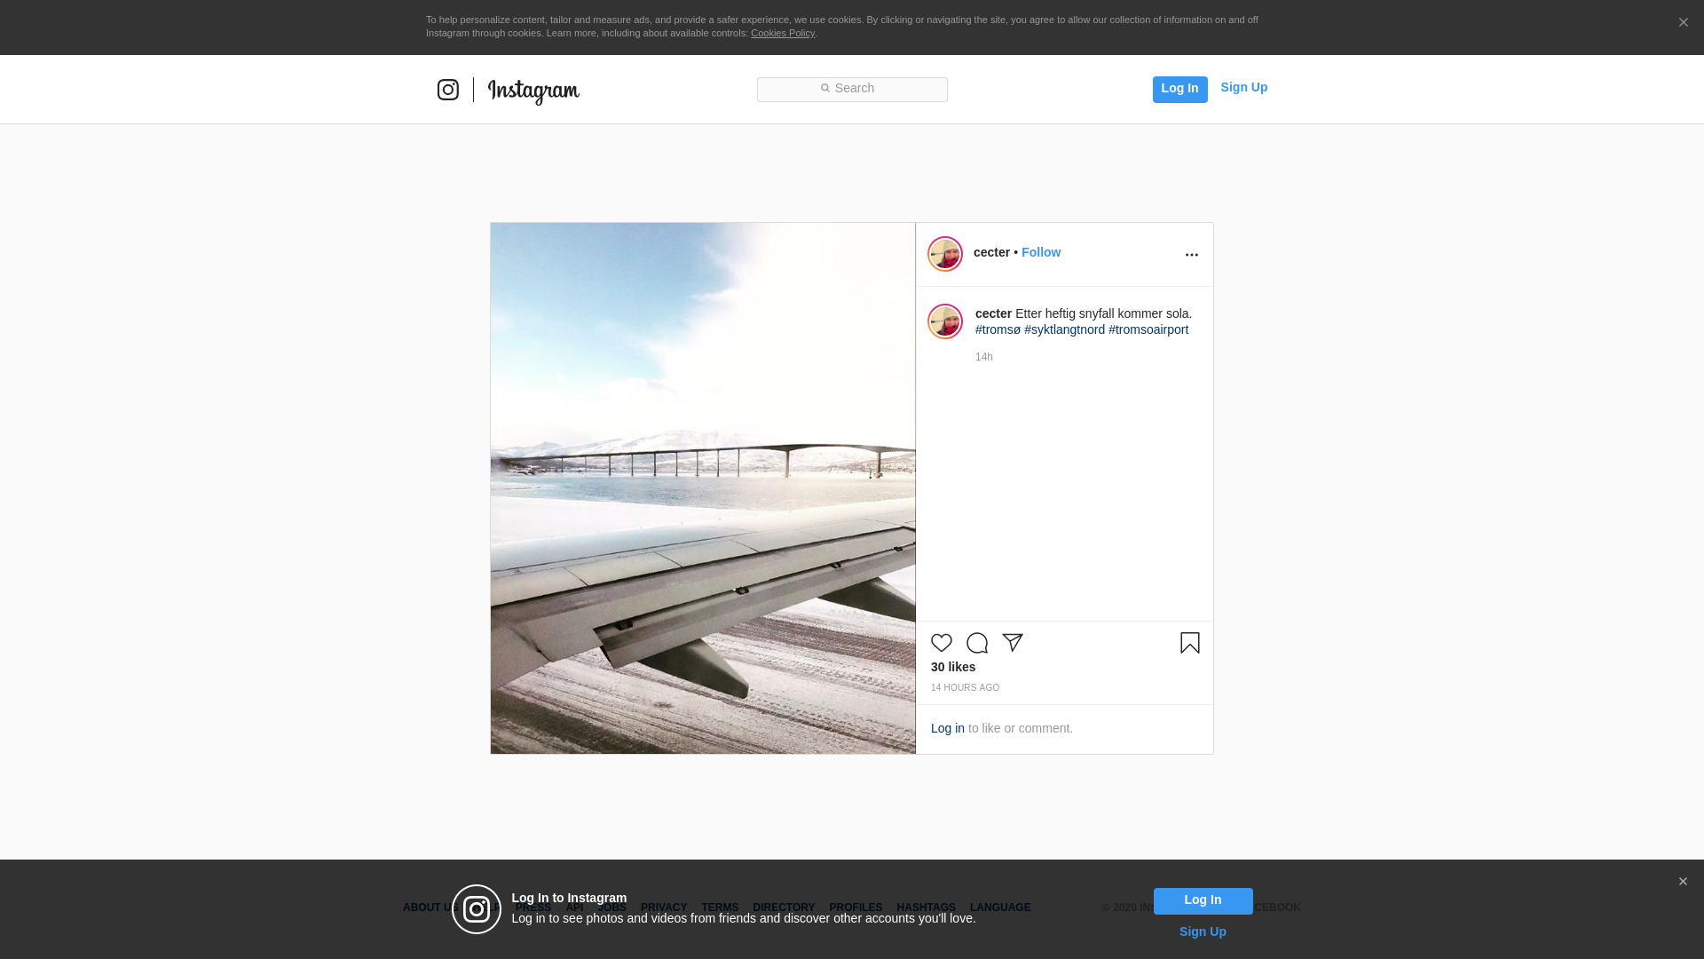Open cecter's avatar in post header
Screen dimensions: 1704x959
coord(945,254)
